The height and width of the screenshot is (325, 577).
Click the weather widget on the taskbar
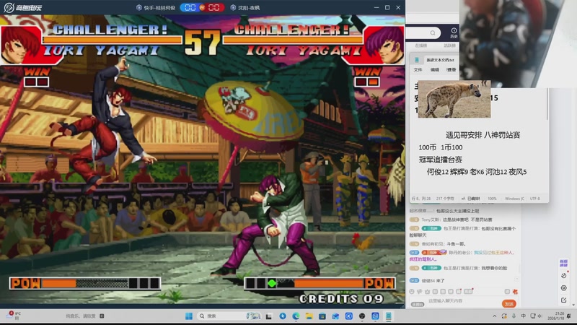[13, 316]
